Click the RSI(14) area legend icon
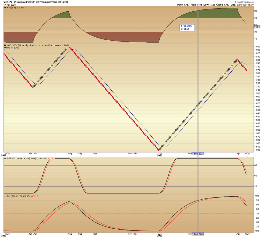266x237 pixels. tap(5, 8)
